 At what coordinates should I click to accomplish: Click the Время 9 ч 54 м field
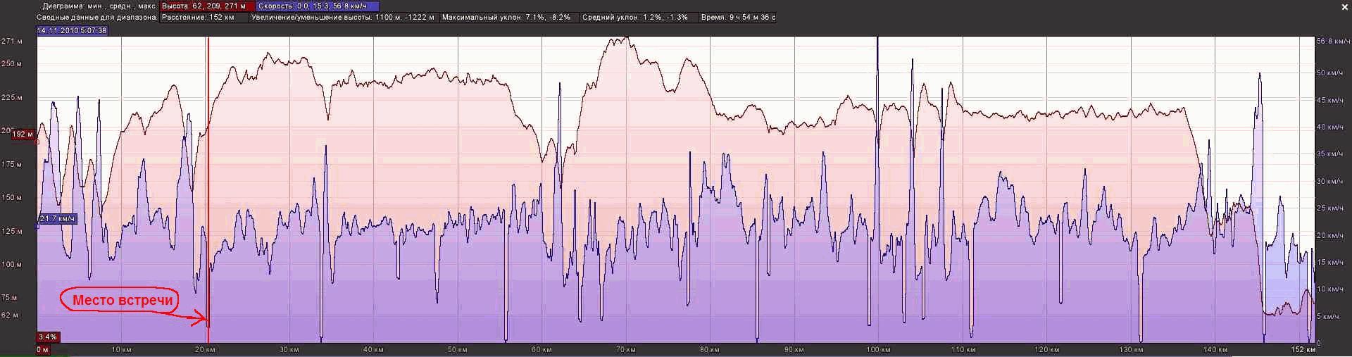(737, 18)
